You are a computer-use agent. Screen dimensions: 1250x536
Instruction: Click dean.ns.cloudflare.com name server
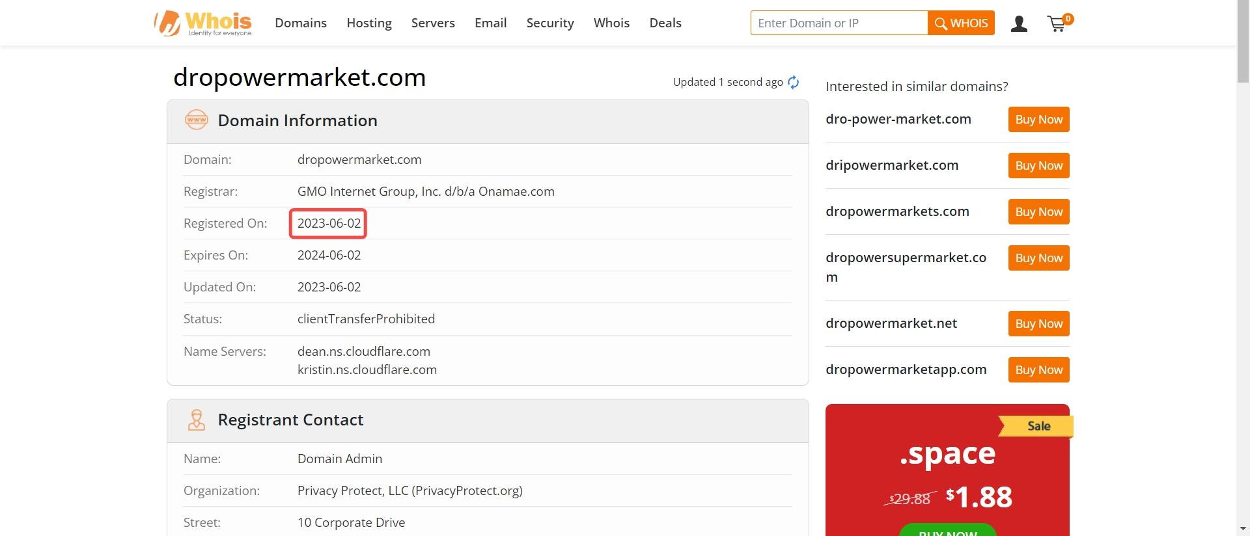click(x=363, y=351)
